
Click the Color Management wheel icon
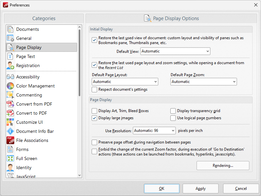point(10,86)
